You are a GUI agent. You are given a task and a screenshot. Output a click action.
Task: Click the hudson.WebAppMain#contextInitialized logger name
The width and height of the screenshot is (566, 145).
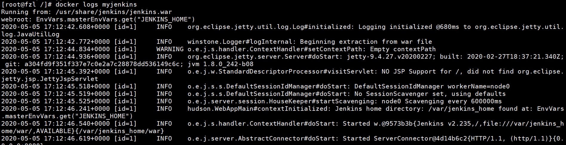click(259, 109)
